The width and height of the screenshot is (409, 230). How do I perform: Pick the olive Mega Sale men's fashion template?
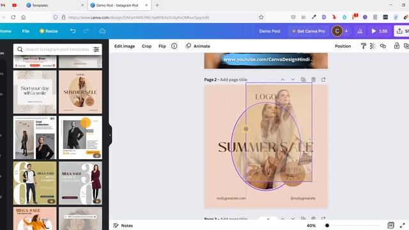tap(35, 183)
